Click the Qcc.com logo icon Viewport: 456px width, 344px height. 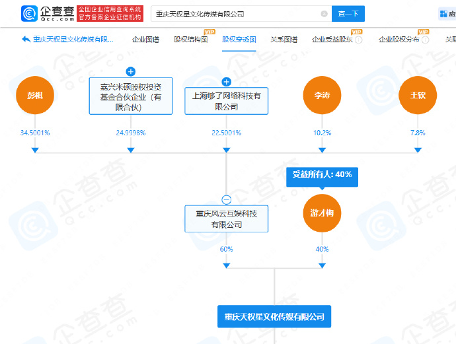point(29,13)
